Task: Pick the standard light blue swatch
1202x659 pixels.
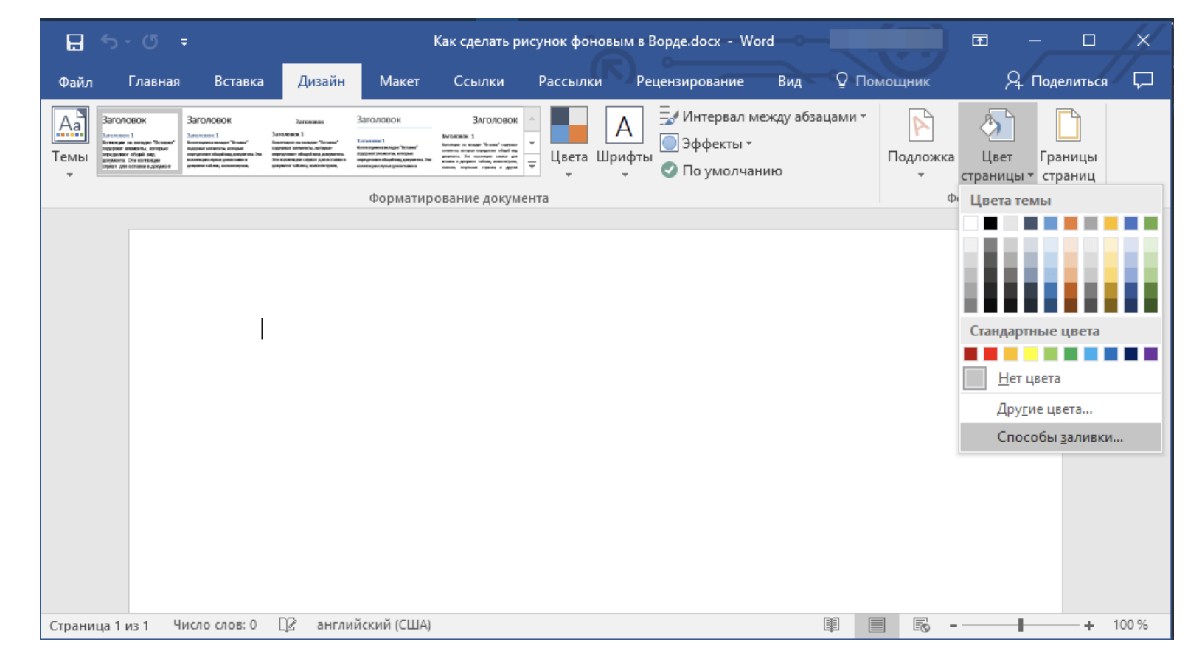Action: [x=1091, y=354]
